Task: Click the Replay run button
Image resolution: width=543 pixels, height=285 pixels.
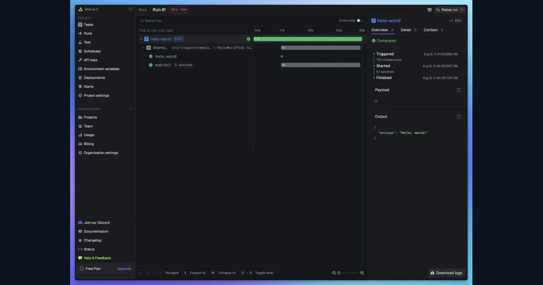Action: [450, 9]
